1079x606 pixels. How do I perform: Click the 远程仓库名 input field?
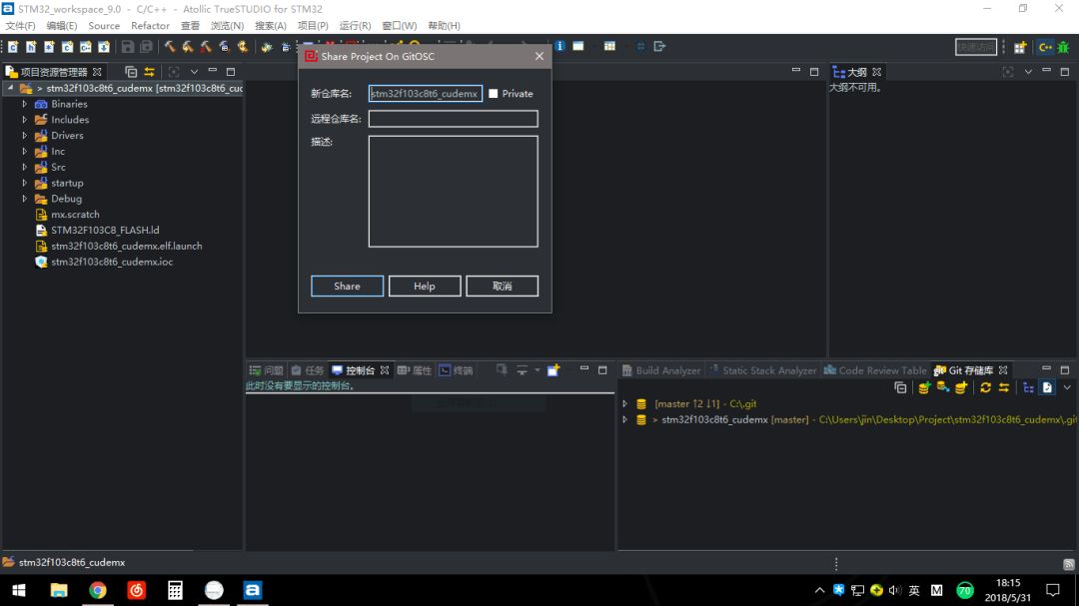point(453,119)
